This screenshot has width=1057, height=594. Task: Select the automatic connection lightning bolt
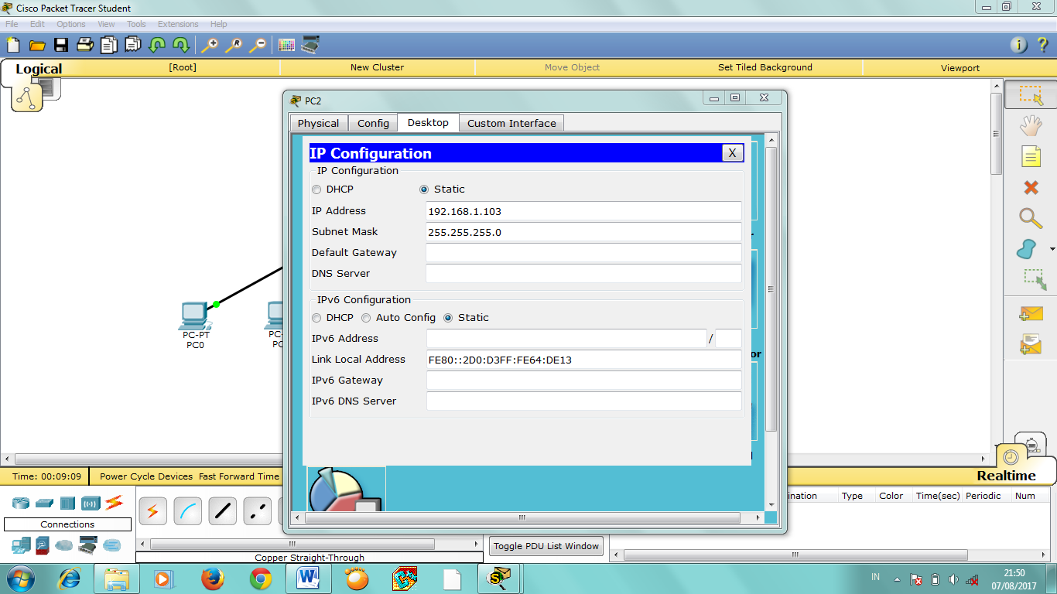click(x=152, y=511)
